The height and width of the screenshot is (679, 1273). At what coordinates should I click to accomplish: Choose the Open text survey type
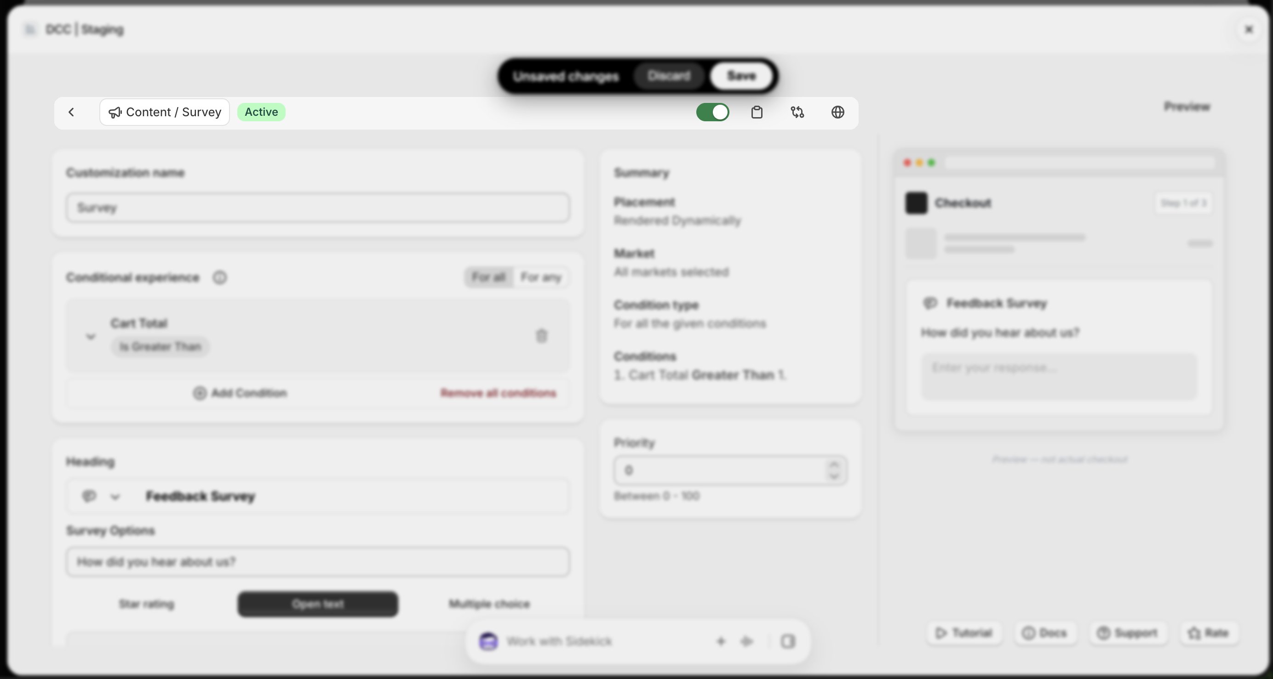point(318,604)
